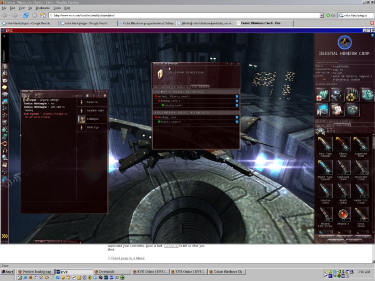Open the reprocessing plant recycle service
The height and width of the screenshot is (281, 375).
coord(352,95)
